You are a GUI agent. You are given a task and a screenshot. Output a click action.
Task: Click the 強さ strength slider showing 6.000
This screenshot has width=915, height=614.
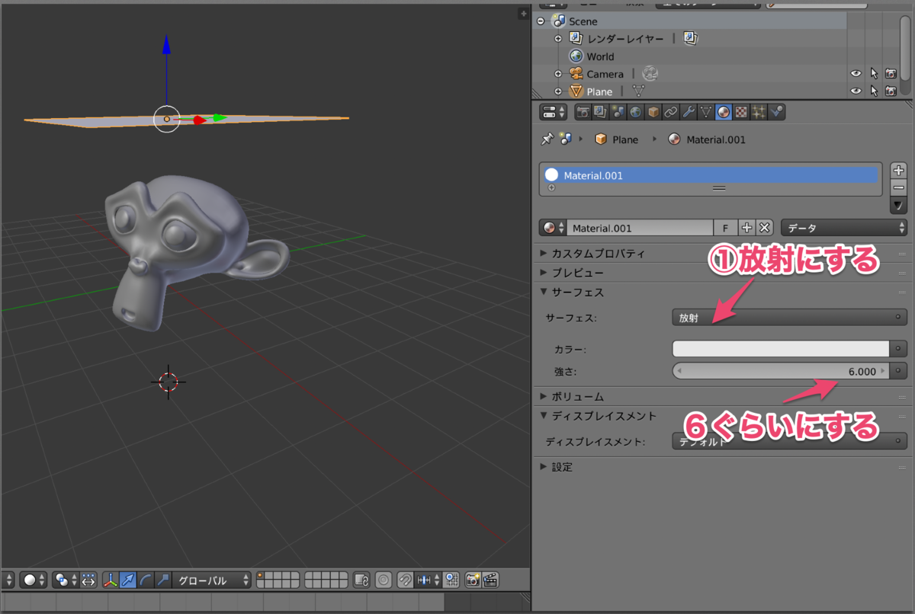(x=781, y=371)
